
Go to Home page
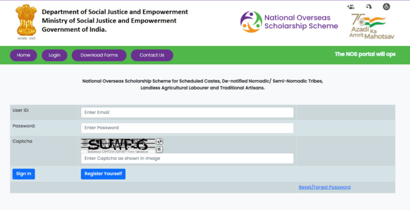click(x=23, y=55)
